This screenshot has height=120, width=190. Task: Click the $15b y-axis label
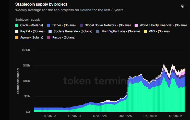pos(26,65)
